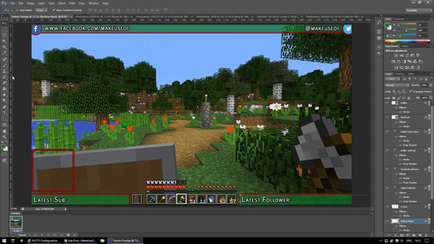Toggle Quick Mask mode icon
Image resolution: width=434 pixels, height=244 pixels.
tap(5, 155)
